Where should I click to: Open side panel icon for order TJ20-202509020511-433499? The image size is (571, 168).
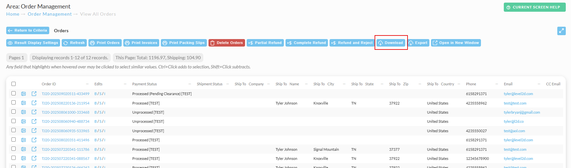pyautogui.click(x=23, y=94)
